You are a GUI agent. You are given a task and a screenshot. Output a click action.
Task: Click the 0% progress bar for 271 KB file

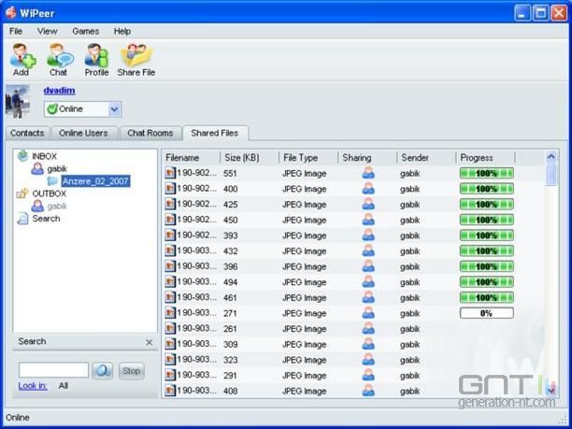click(487, 313)
